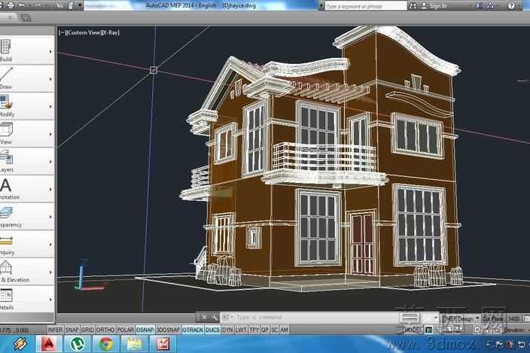Expand the View panel arrow
530x353 pixels.
tap(50, 135)
